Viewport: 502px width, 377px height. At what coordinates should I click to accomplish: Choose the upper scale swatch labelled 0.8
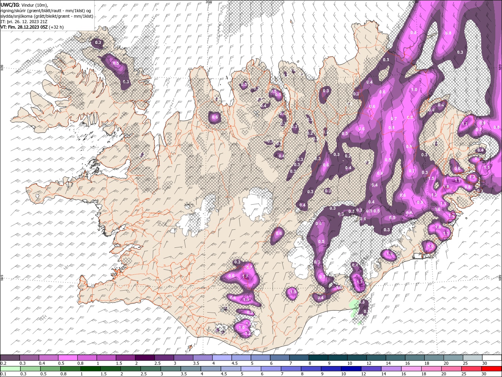click(x=87, y=358)
